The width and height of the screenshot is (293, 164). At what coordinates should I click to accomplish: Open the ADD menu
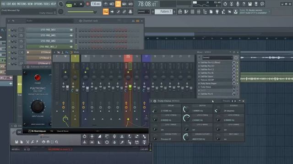tap(14, 4)
